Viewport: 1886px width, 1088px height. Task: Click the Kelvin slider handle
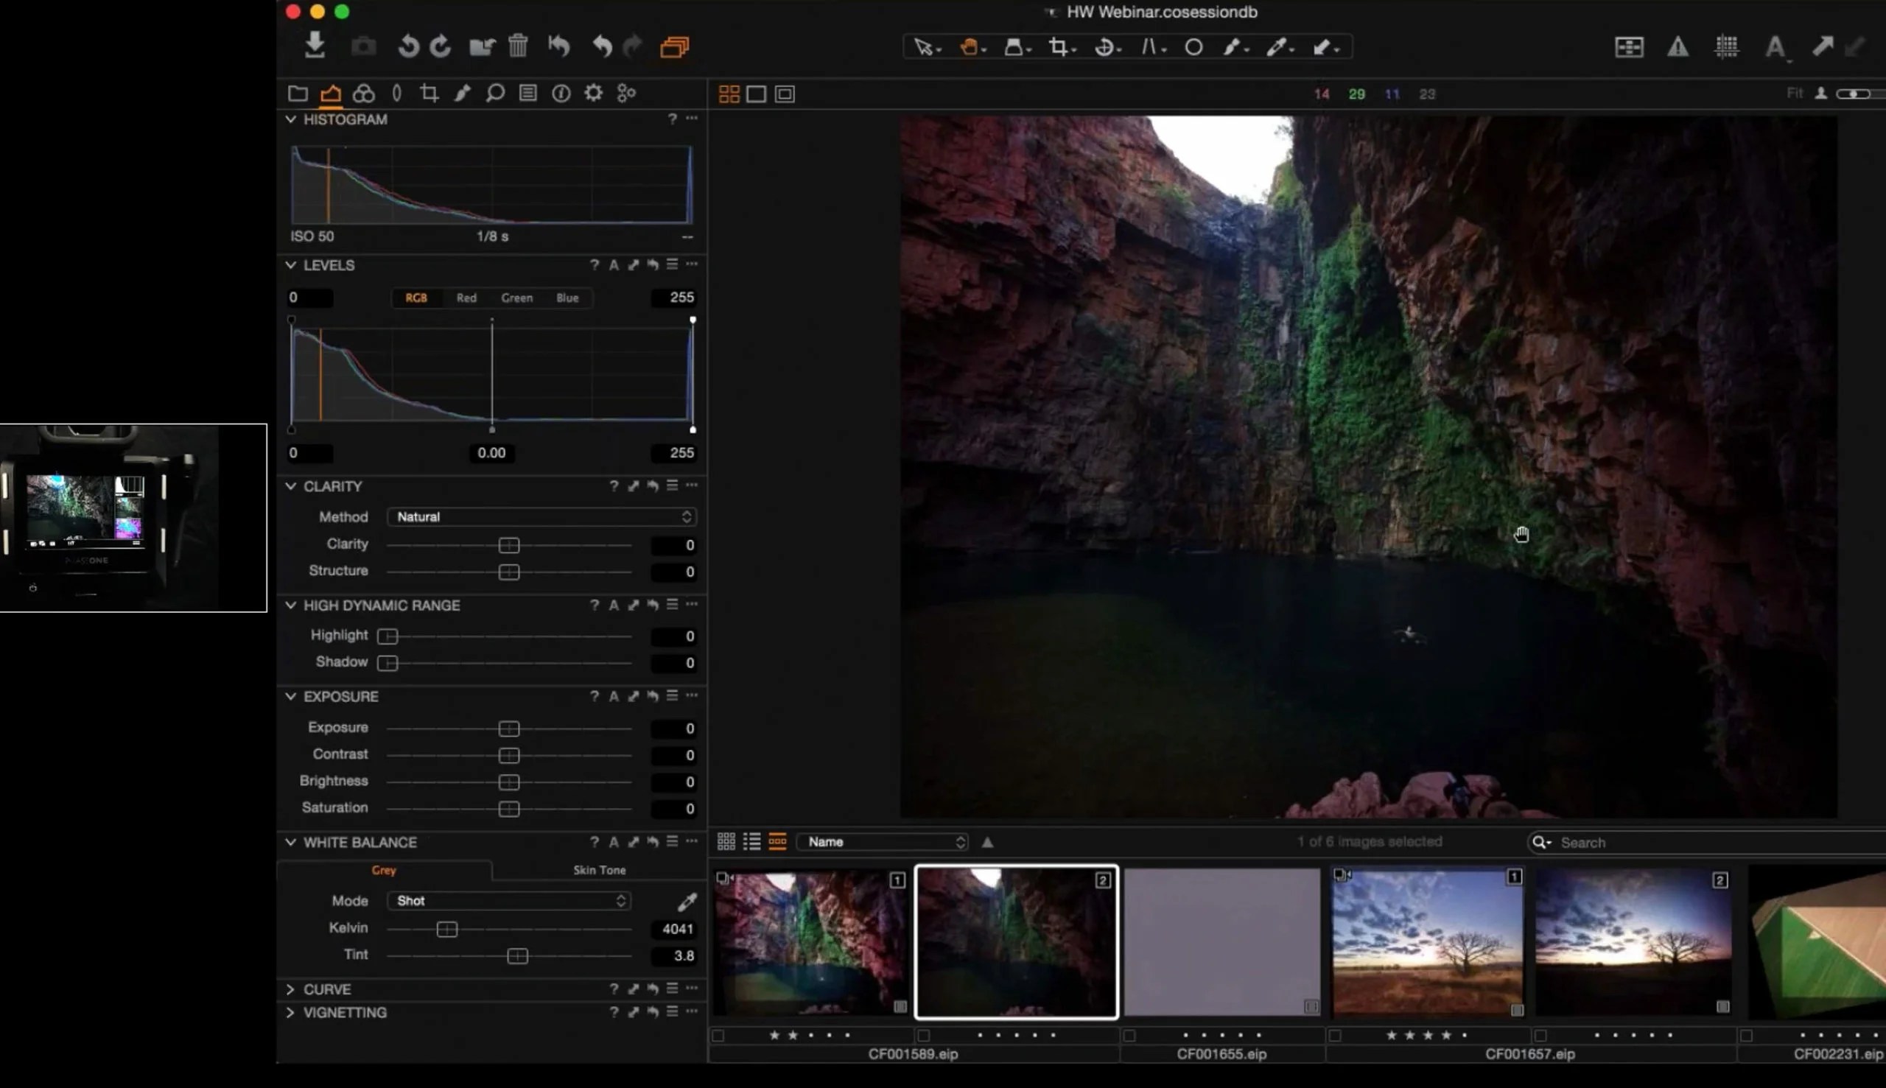pyautogui.click(x=447, y=929)
